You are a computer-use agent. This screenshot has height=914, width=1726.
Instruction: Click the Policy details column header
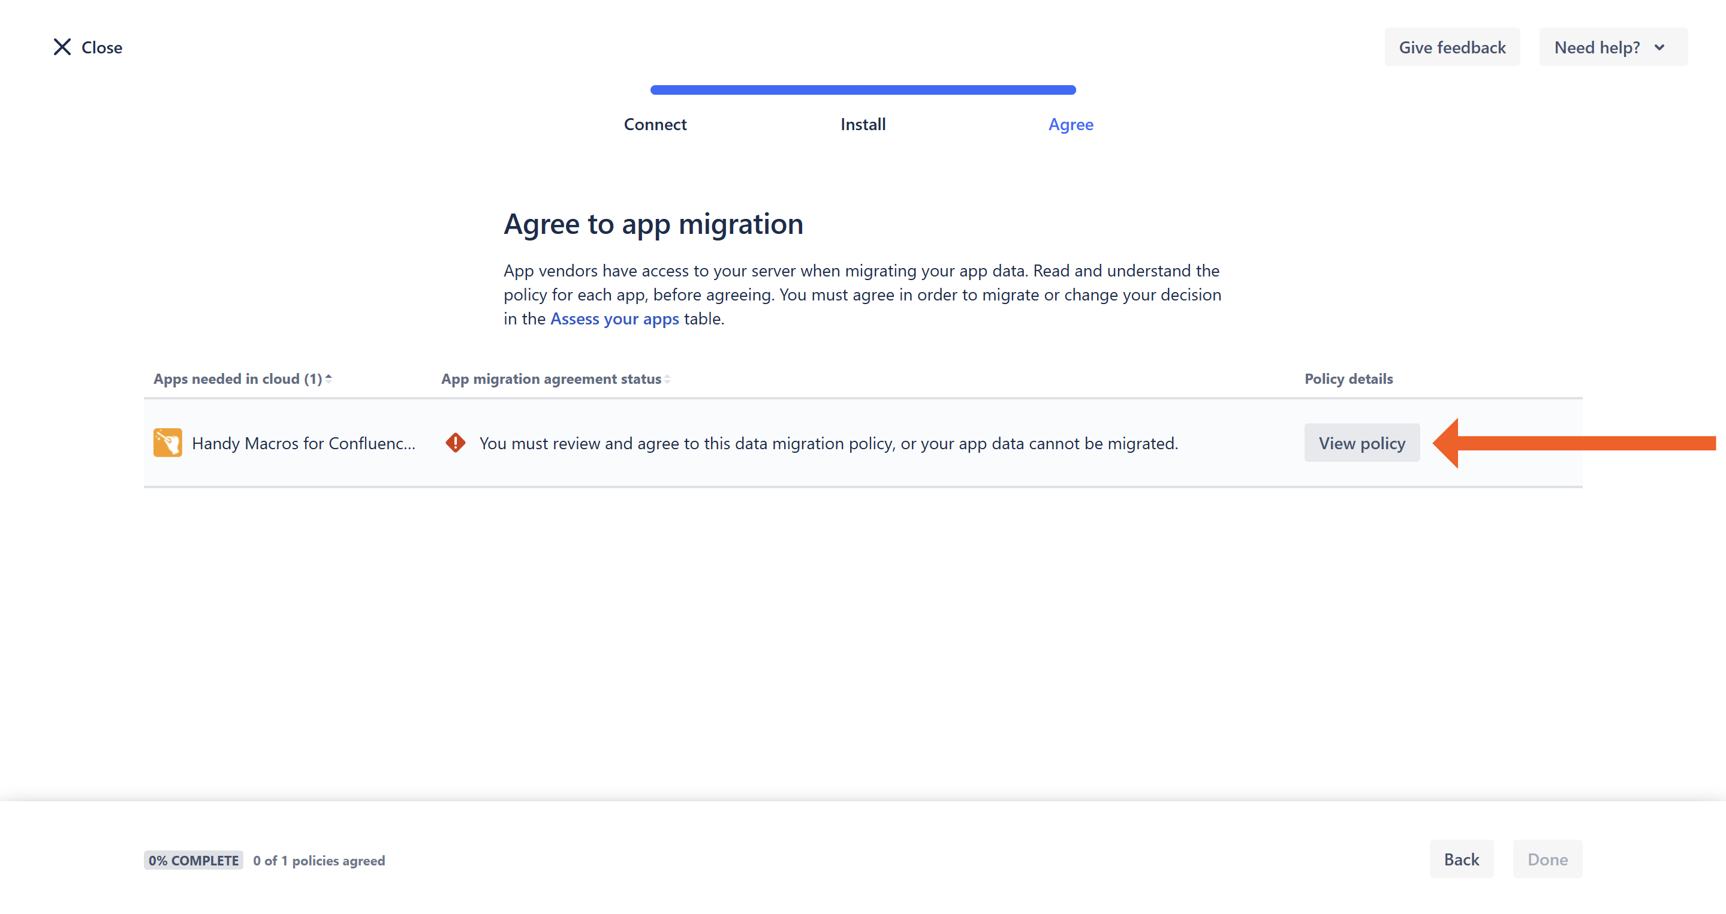click(1348, 378)
